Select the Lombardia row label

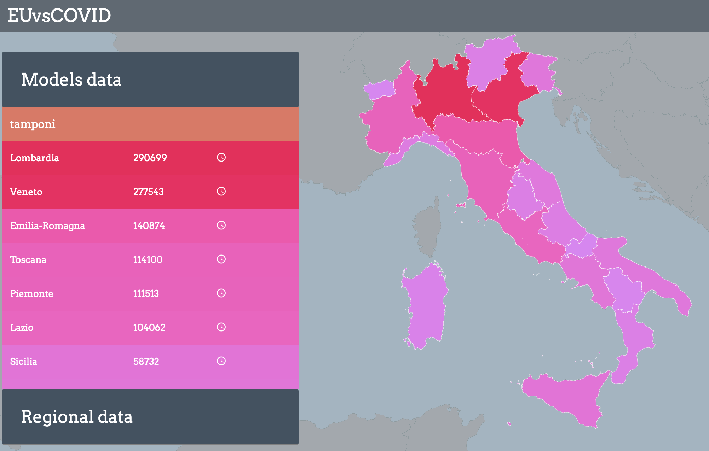35,158
